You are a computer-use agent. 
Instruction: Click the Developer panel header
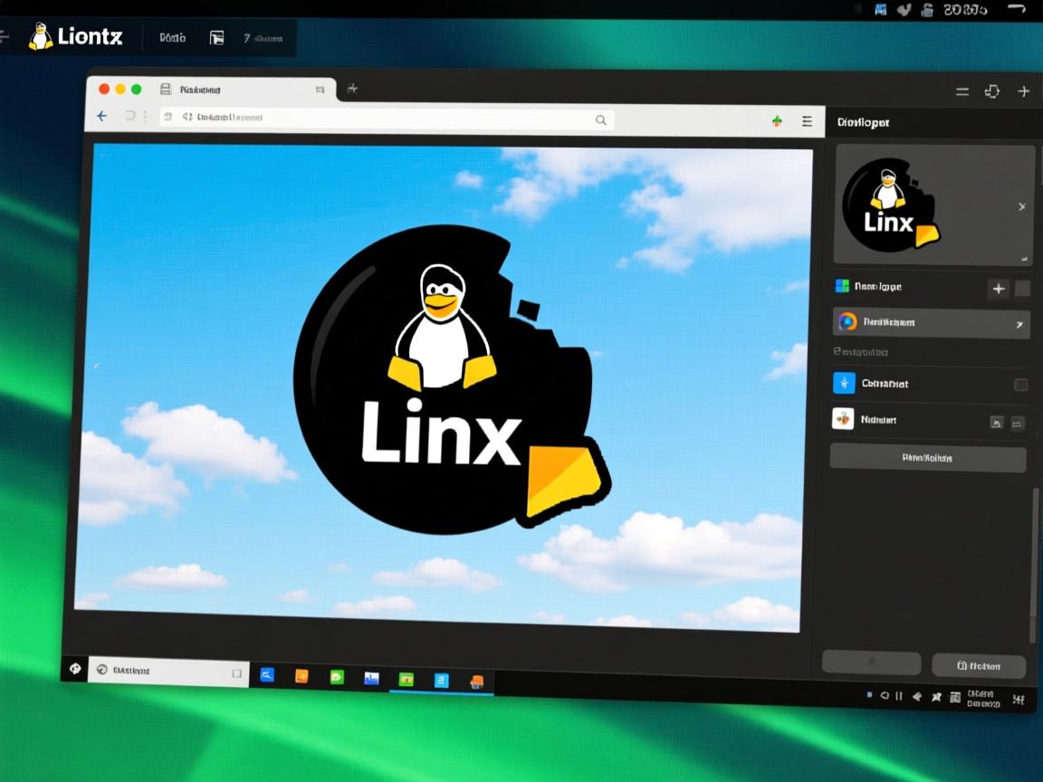pyautogui.click(x=862, y=122)
